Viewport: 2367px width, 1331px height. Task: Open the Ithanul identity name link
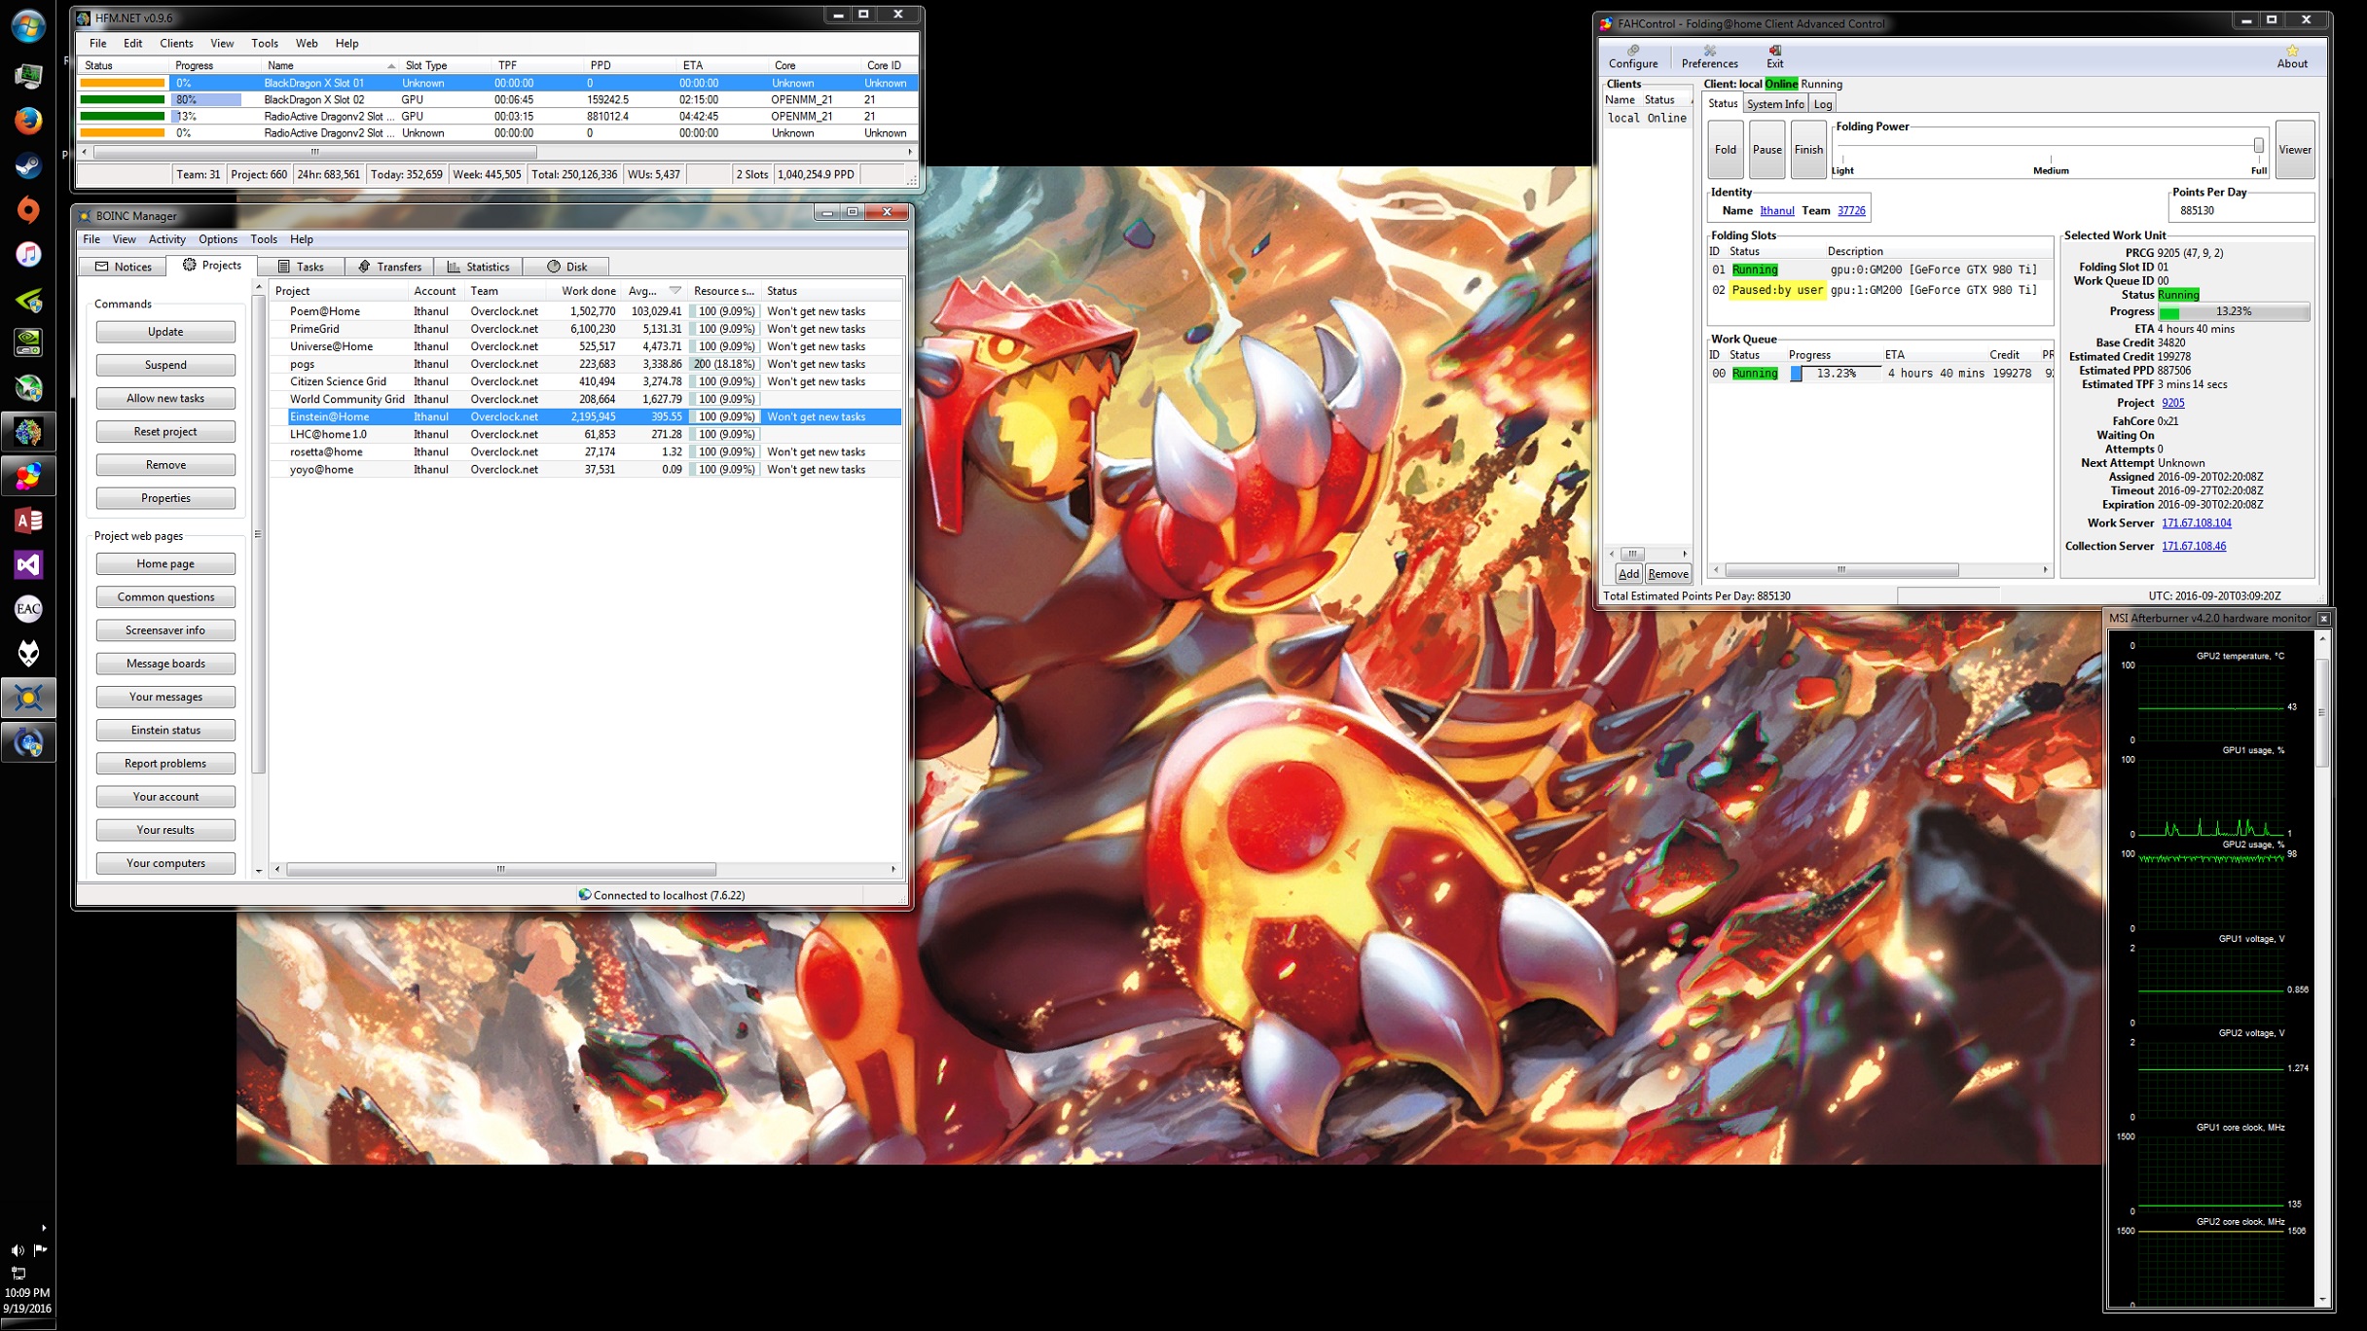pos(1777,211)
